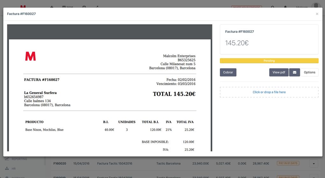The width and height of the screenshot is (325, 178).
Task: Click 5,027.40€ amount in F160020 row
Action: click(x=223, y=163)
